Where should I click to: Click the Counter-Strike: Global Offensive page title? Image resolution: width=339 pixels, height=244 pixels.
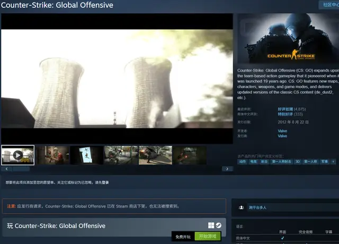point(57,5)
